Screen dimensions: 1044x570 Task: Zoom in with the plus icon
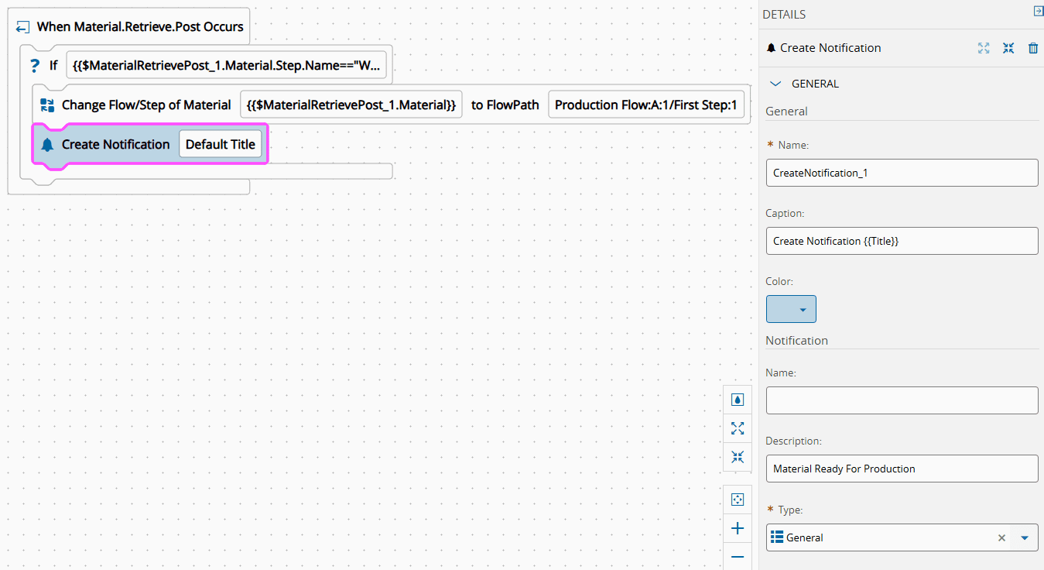[x=738, y=528]
